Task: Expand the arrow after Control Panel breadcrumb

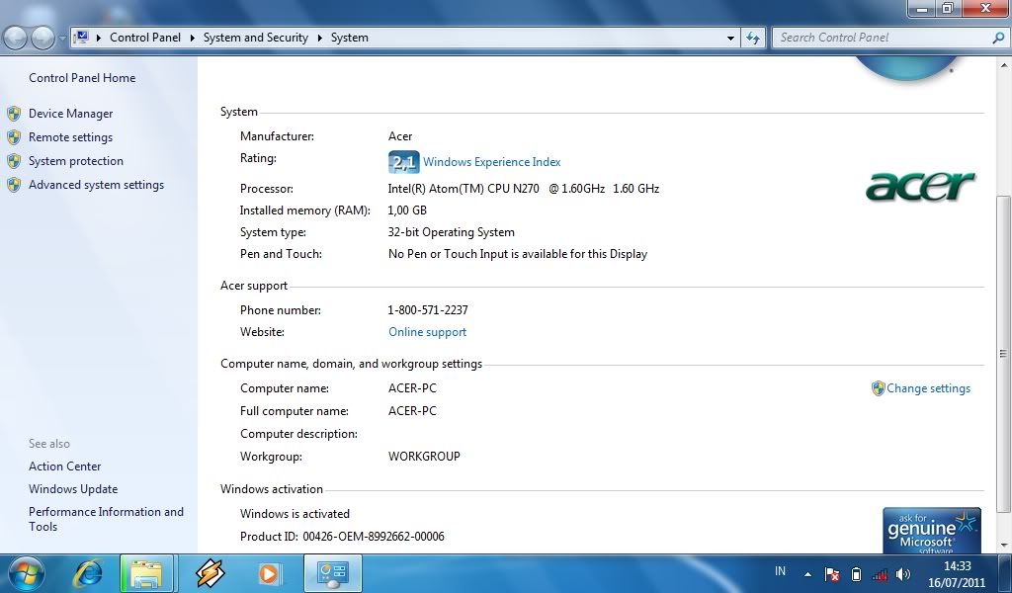Action: [x=193, y=39]
